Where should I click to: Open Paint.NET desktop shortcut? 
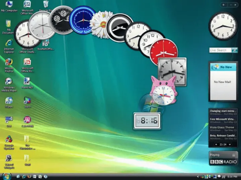tap(27, 81)
